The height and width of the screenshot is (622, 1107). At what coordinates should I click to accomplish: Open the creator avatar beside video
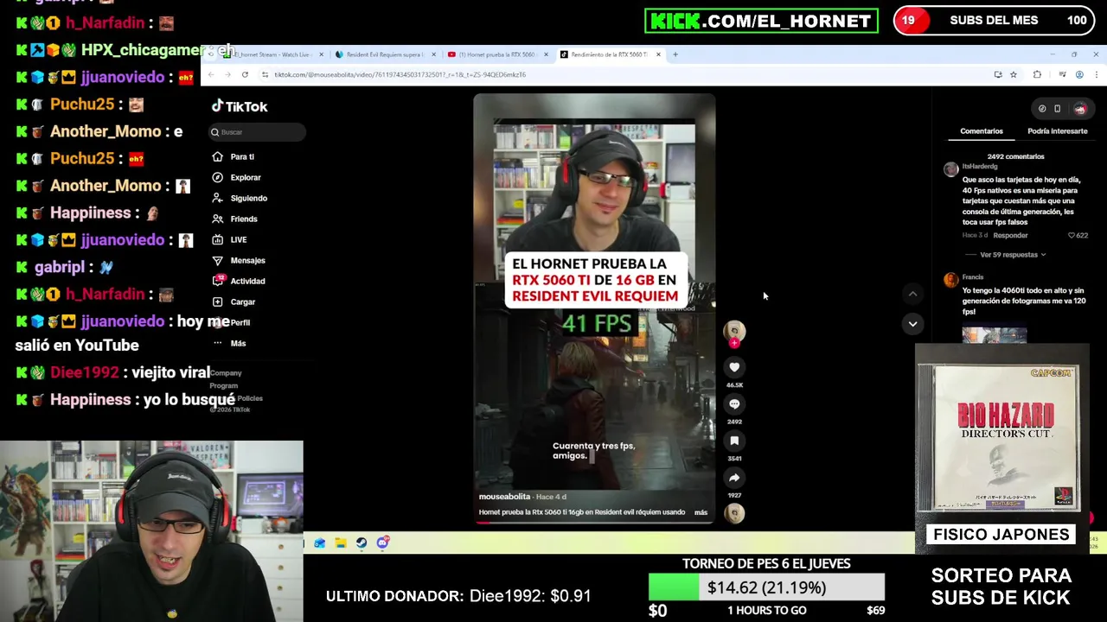pos(734,330)
